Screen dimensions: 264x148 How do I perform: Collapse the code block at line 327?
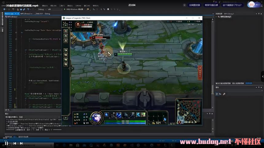[x=16, y=50]
